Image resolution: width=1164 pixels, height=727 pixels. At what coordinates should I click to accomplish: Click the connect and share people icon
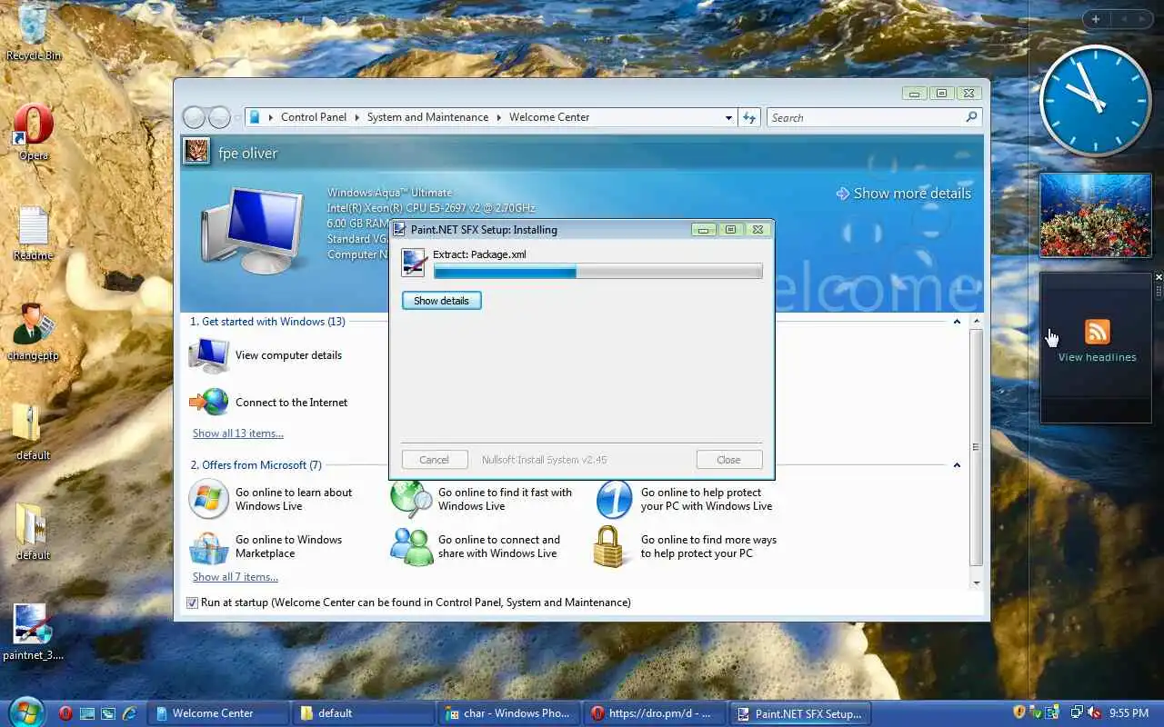tap(411, 546)
